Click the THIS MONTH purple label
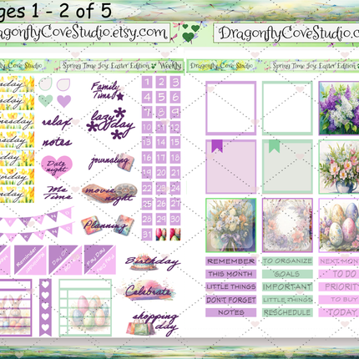 click(x=231, y=274)
